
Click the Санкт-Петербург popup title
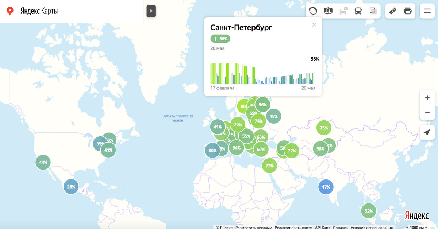point(241,27)
